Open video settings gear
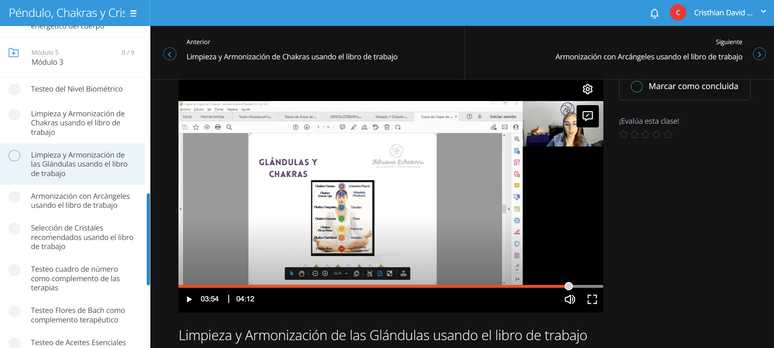The image size is (774, 348). 588,89
